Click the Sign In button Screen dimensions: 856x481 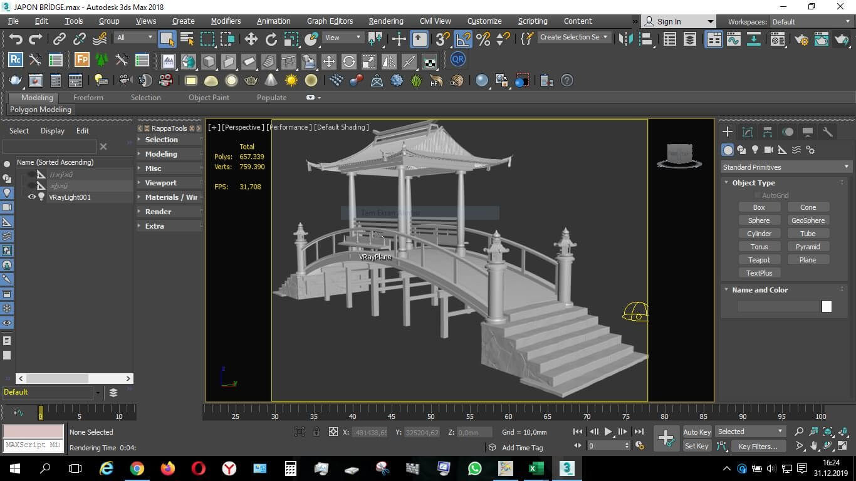[x=679, y=21]
